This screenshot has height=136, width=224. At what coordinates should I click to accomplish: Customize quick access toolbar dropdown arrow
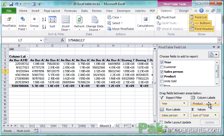[x=40, y=4]
